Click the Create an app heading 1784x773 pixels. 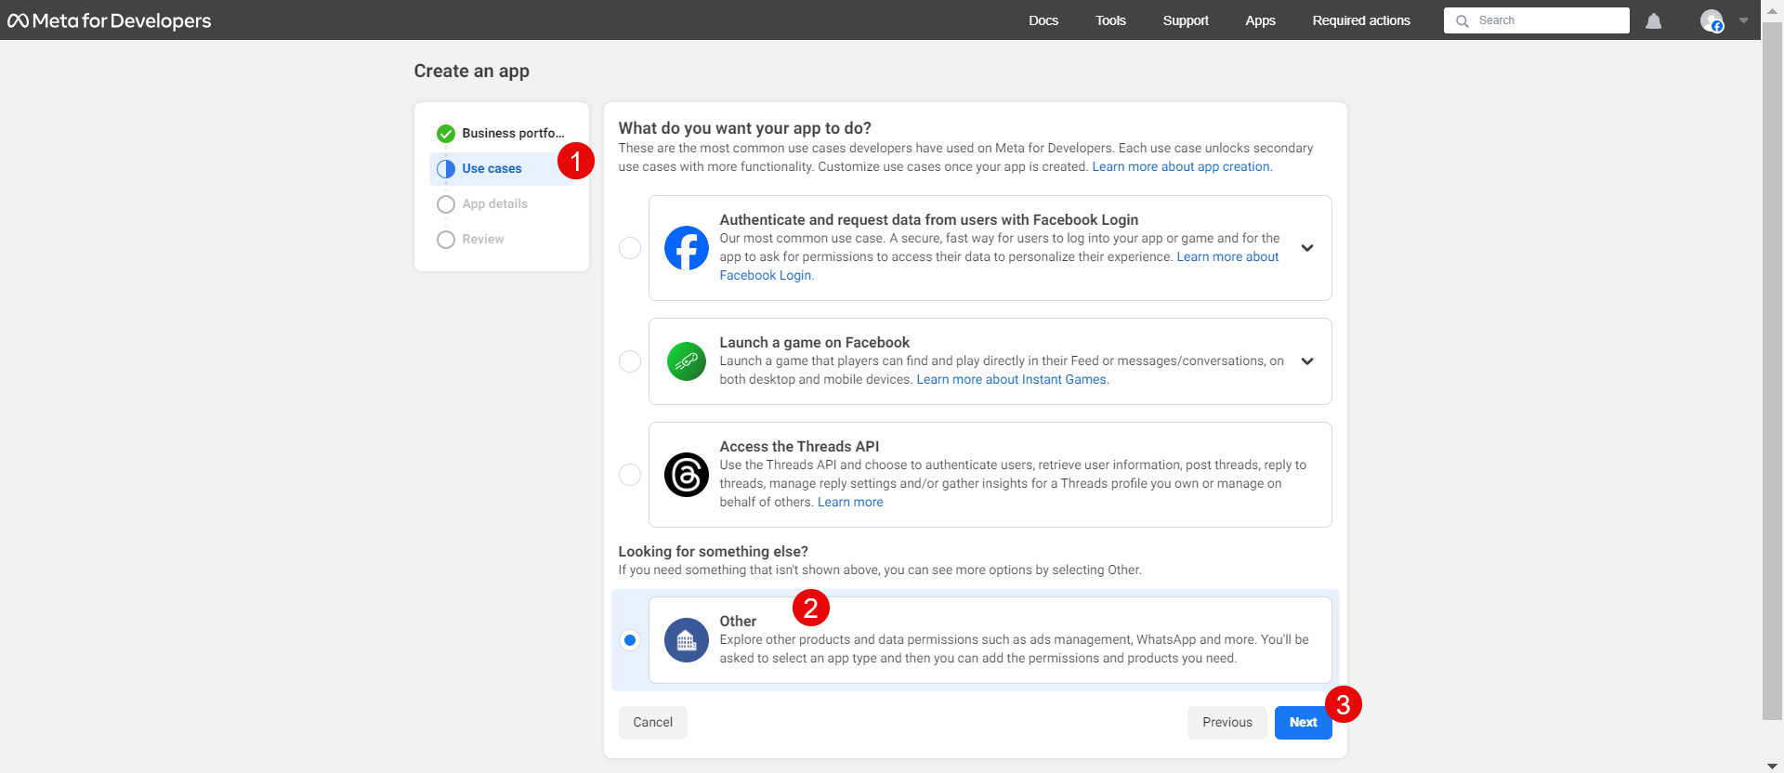[x=471, y=72]
